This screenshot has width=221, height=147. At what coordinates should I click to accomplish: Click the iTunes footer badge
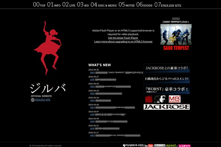pyautogui.click(x=159, y=145)
